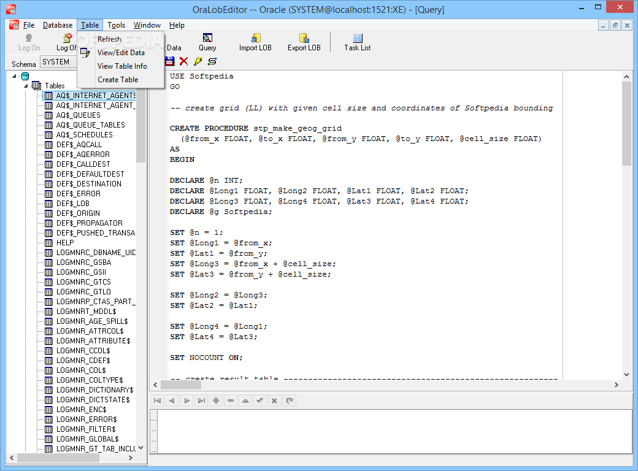This screenshot has width=638, height=471.
Task: Click the Log On toolbar button
Action: pyautogui.click(x=29, y=42)
